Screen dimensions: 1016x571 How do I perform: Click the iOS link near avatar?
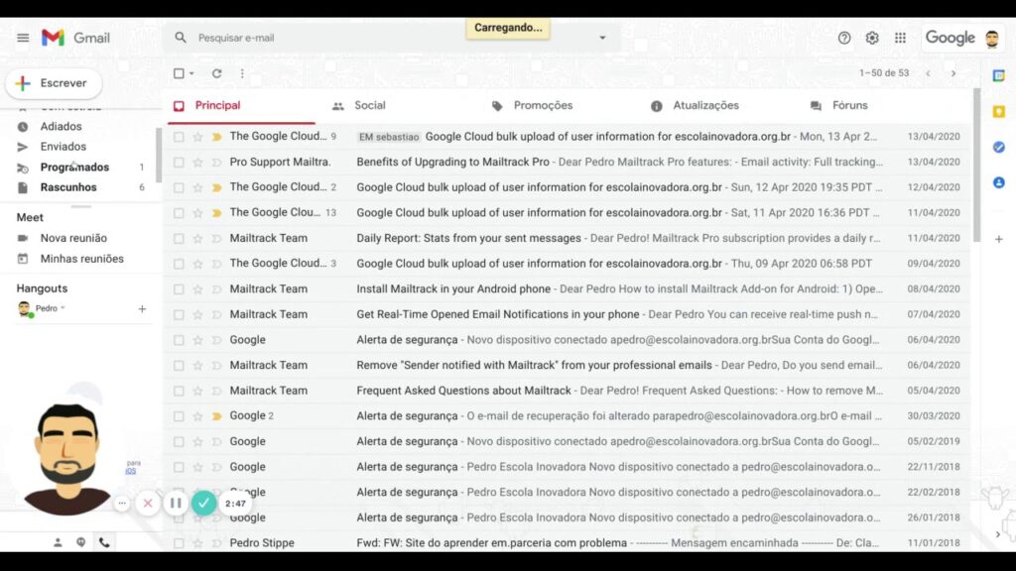tap(131, 471)
